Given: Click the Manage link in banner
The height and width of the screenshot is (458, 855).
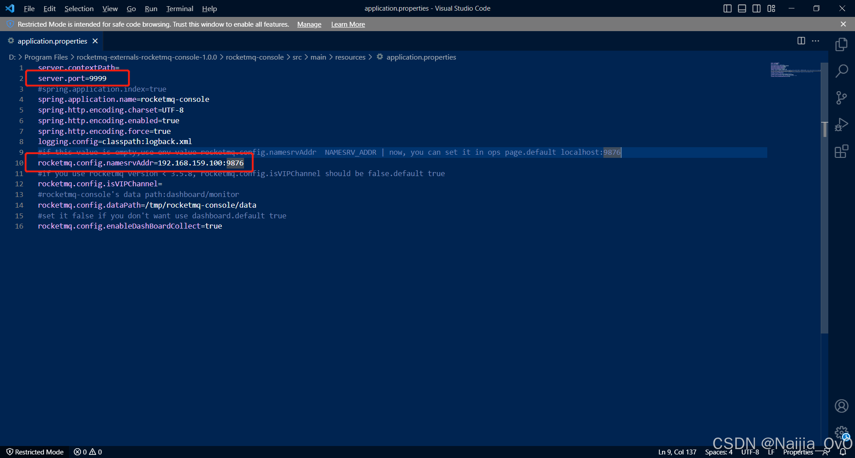Looking at the screenshot, I should pos(309,24).
